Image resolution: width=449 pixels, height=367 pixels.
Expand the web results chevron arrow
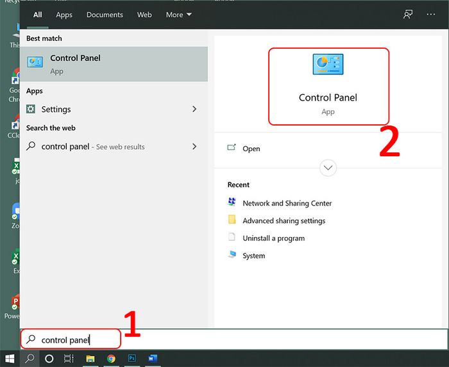(x=194, y=146)
